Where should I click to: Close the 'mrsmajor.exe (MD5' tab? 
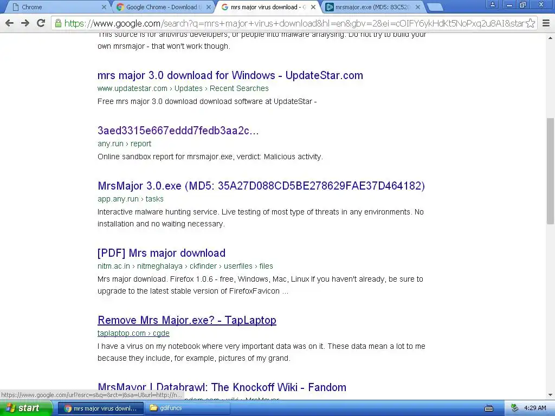pos(418,7)
